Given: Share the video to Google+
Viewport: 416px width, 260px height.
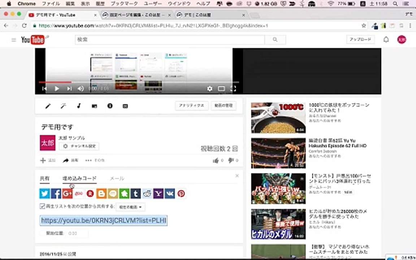Looking at the screenshot, I should [68, 194].
